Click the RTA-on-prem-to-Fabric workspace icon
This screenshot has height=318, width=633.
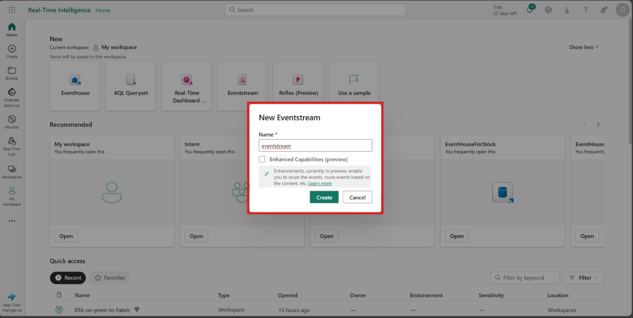(x=59, y=310)
